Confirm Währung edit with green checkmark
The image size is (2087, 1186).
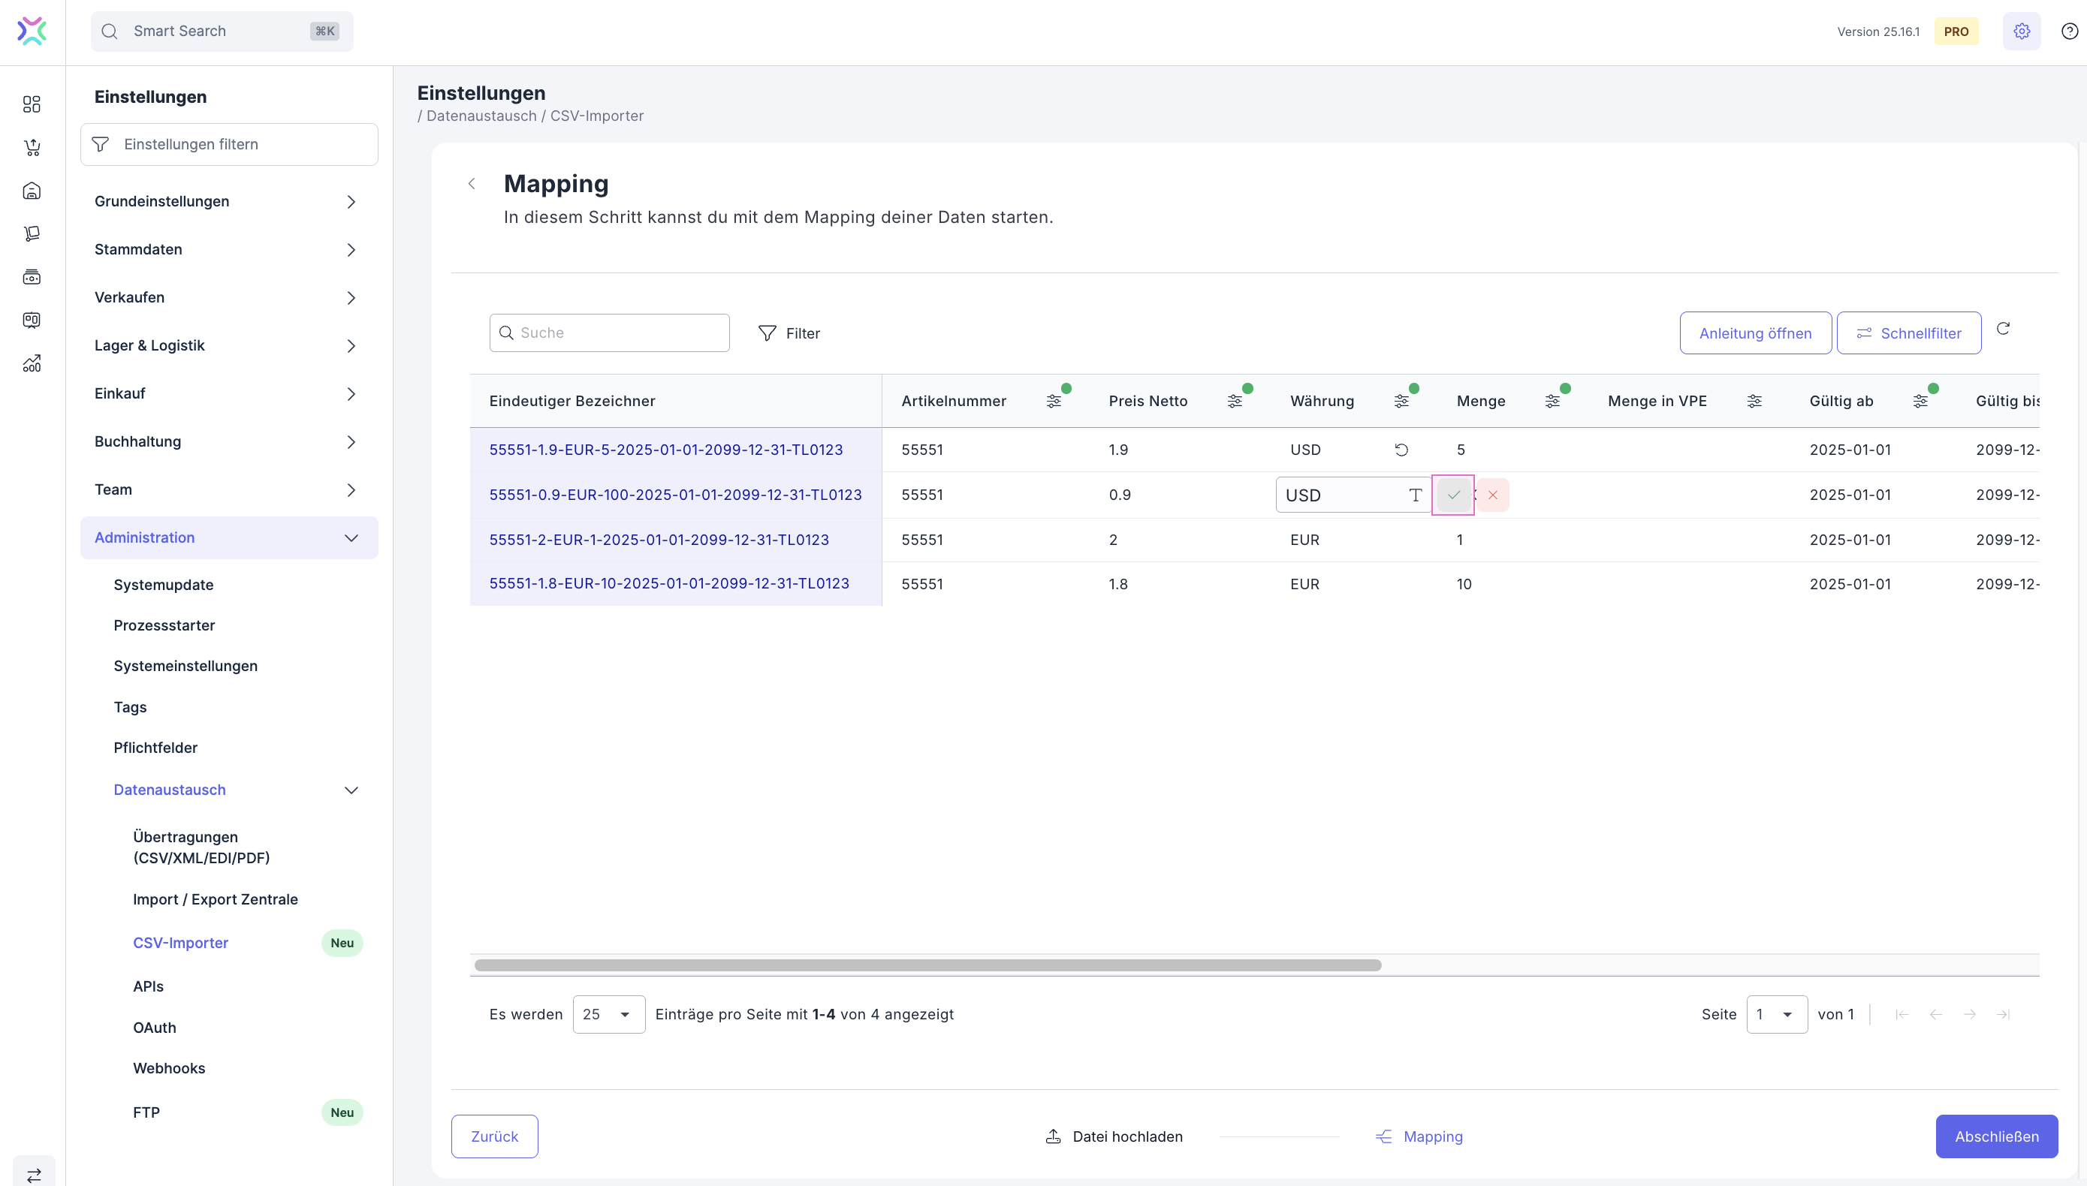pyautogui.click(x=1453, y=495)
